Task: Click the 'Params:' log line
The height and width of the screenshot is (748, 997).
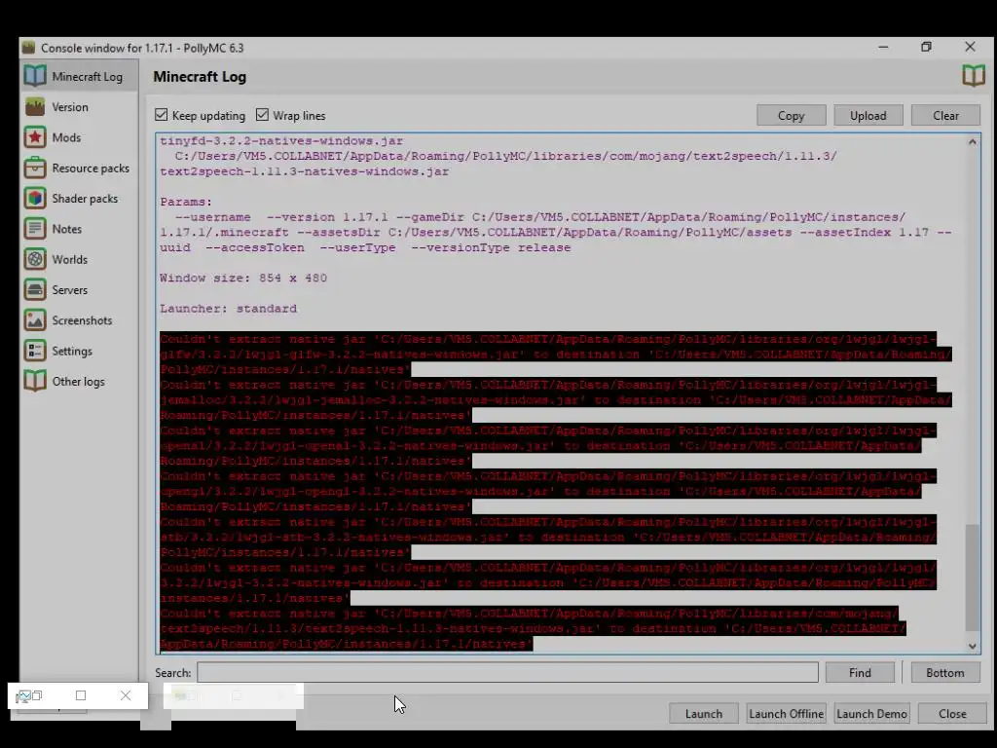Action: 186,202
